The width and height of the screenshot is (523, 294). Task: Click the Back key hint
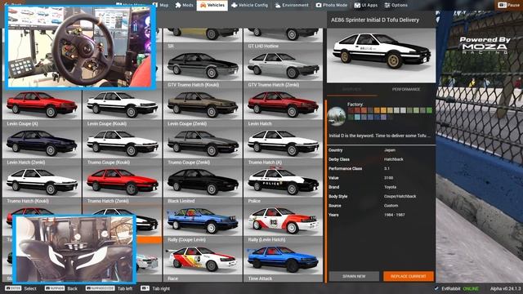(61, 288)
